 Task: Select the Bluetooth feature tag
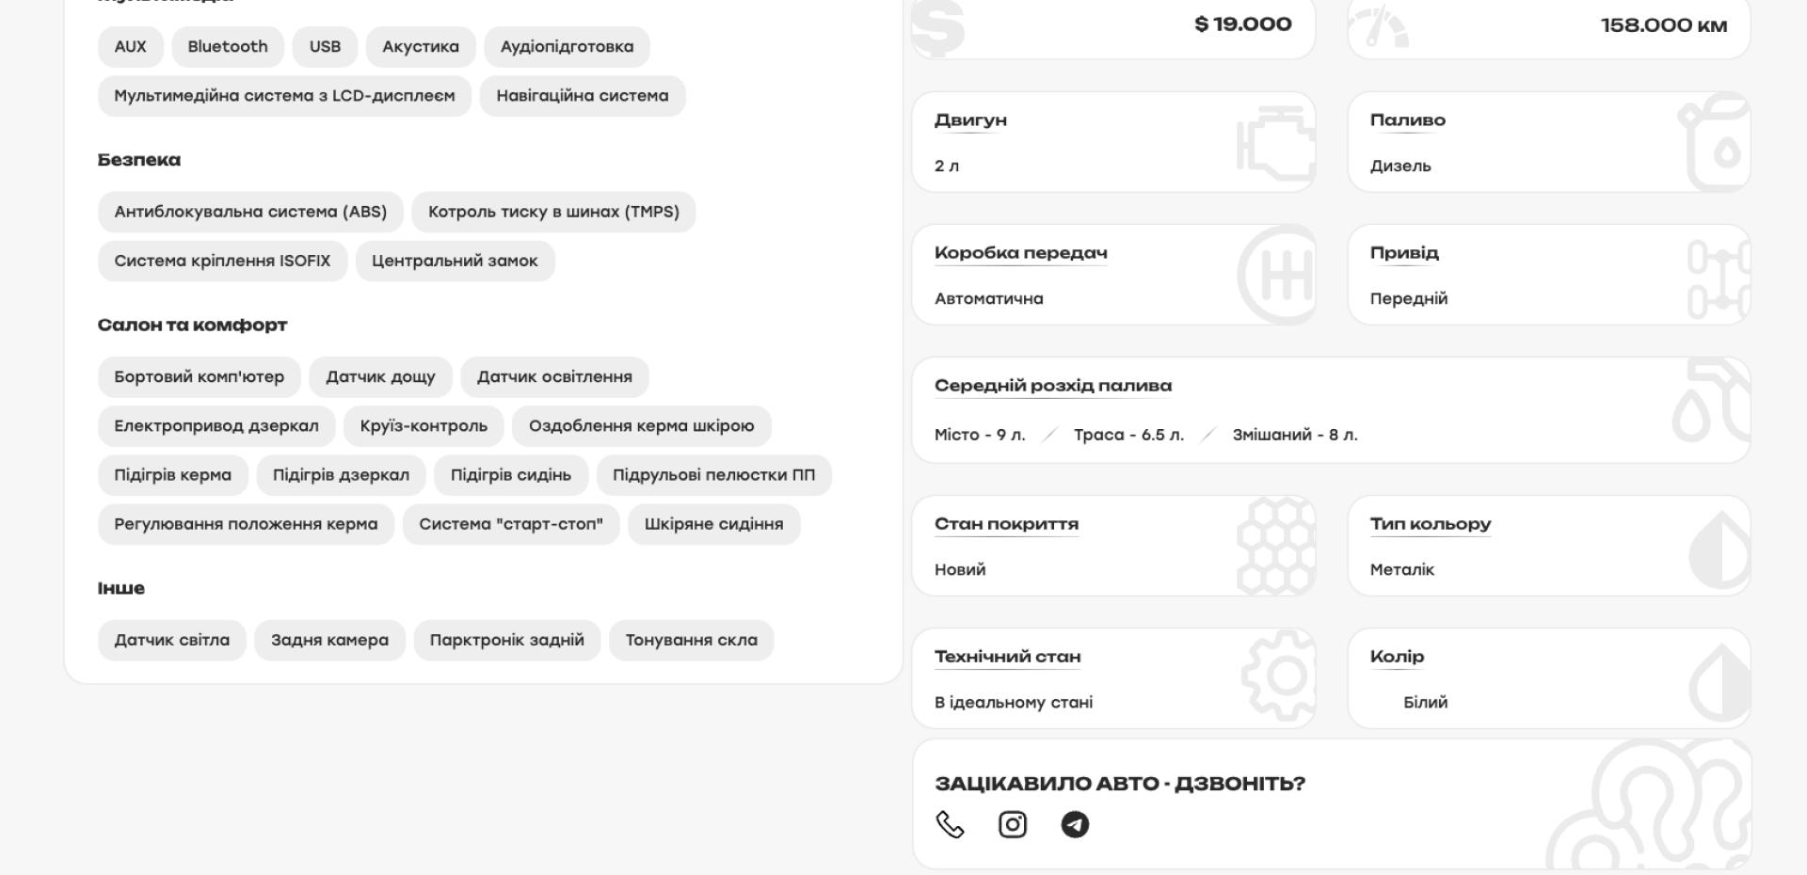click(x=228, y=47)
